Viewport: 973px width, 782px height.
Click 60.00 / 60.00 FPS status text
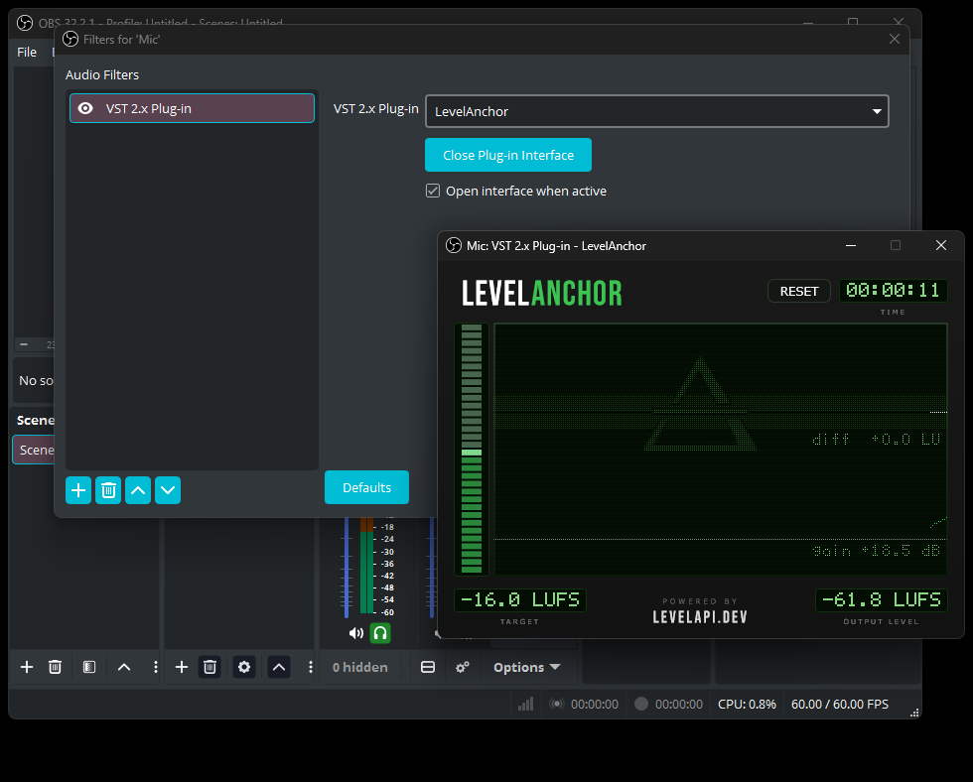tap(840, 705)
